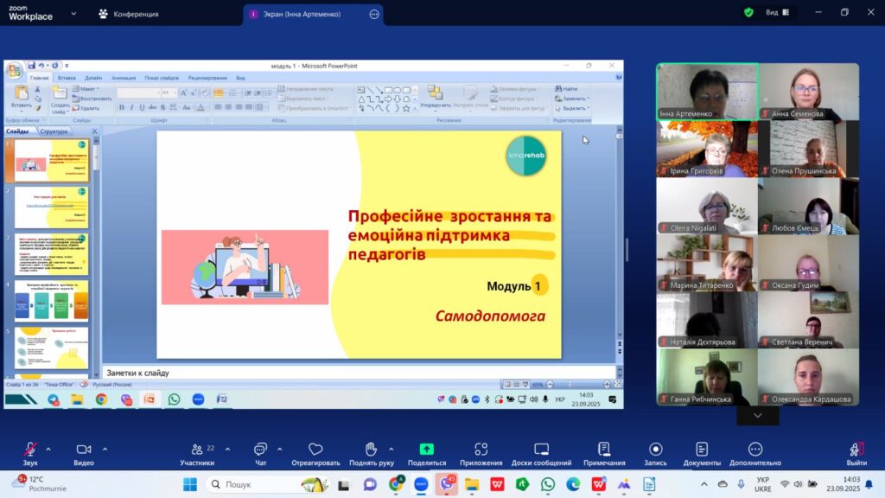
Task: Open the Документы documents icon
Action: [x=702, y=450]
